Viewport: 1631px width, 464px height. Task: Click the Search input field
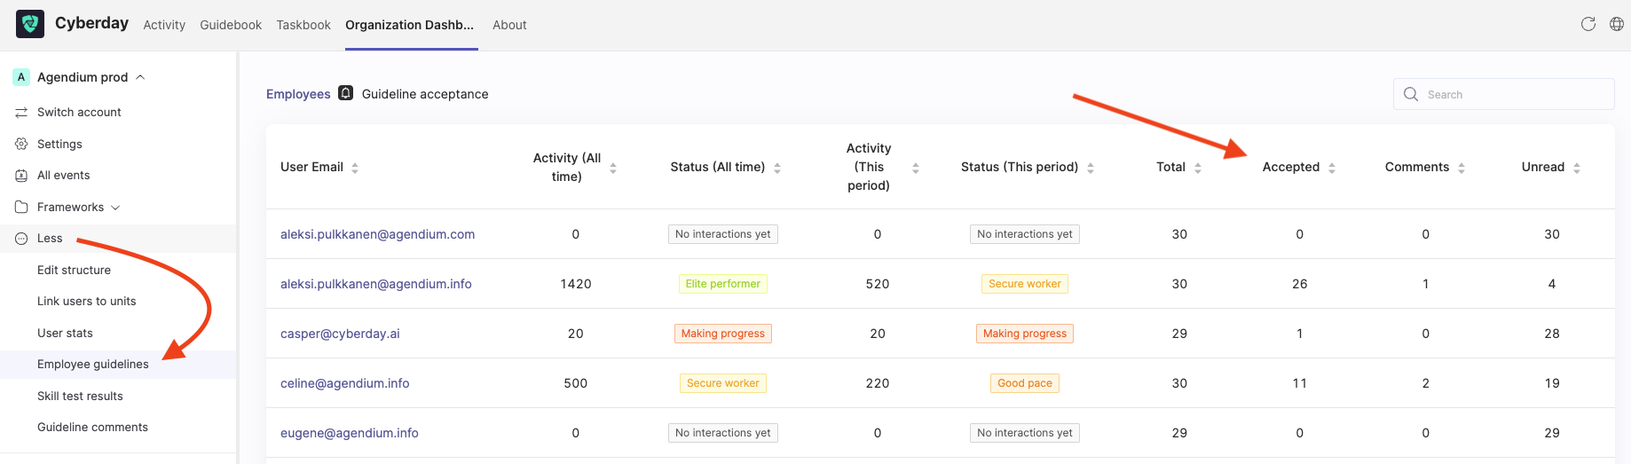click(x=1503, y=94)
